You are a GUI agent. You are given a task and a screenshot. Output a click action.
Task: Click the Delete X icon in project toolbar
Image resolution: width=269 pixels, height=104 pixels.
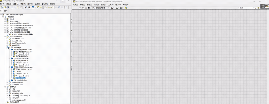21,7
